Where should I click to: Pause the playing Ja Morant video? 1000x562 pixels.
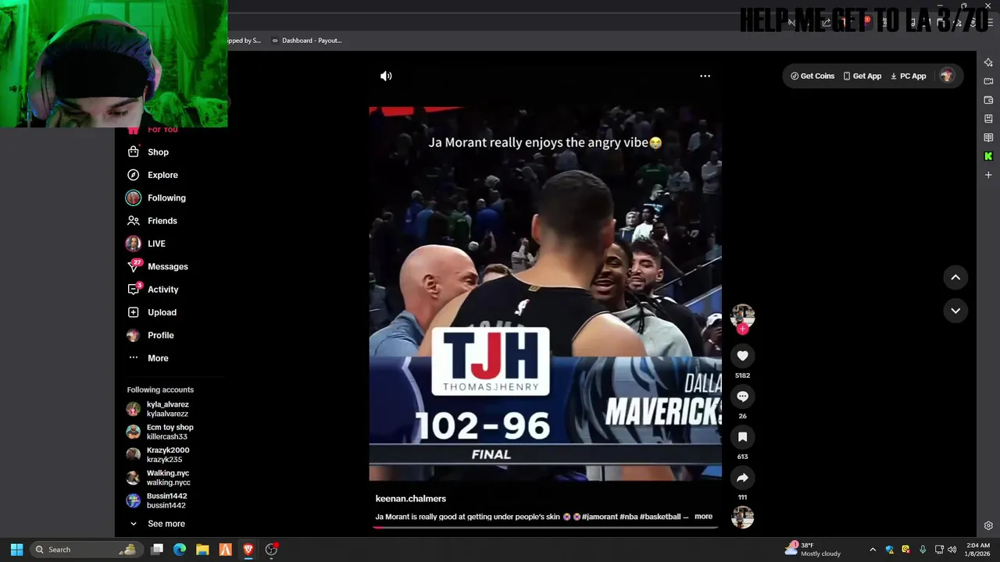click(x=545, y=293)
